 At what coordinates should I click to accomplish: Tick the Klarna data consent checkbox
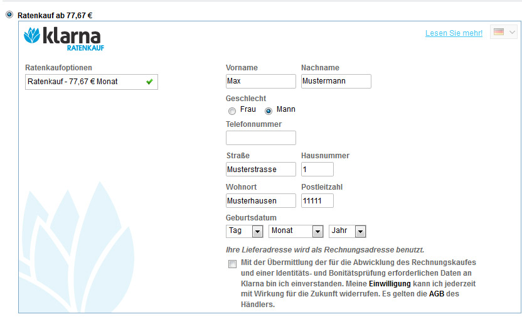[x=233, y=264]
